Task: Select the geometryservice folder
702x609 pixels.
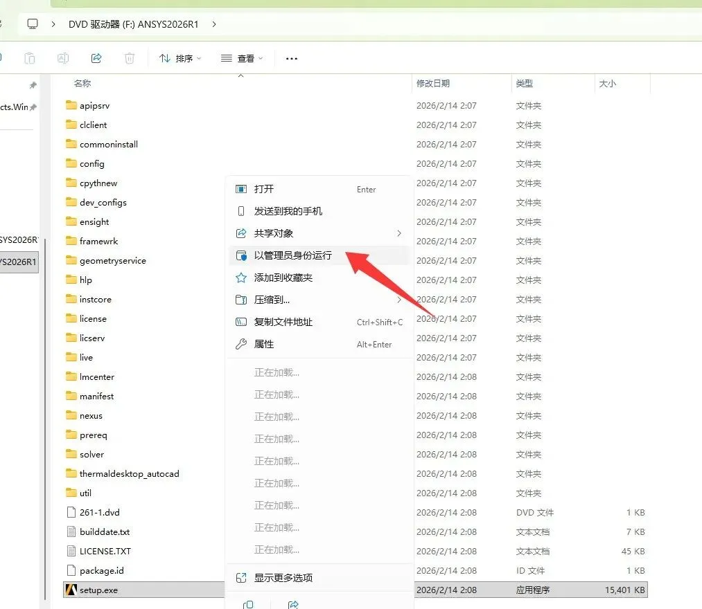Action: coord(105,260)
